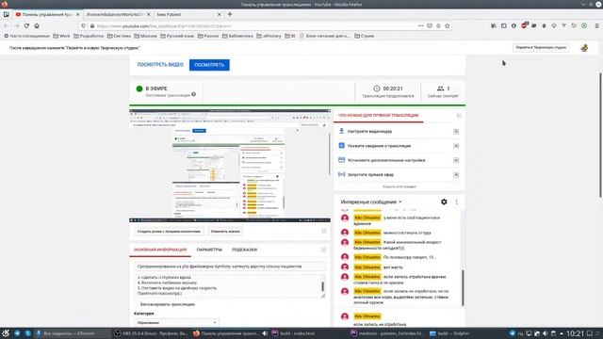Screen dimensions: 603x339
Task: Go to the Firefox home page
Action: click(37, 25)
